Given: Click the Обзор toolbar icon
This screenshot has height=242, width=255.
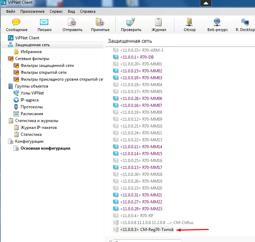Looking at the screenshot, I should click(x=190, y=23).
